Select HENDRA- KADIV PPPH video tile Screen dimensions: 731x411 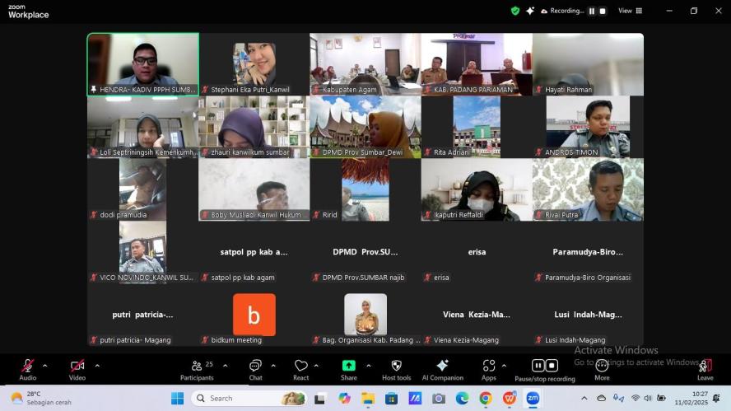143,63
